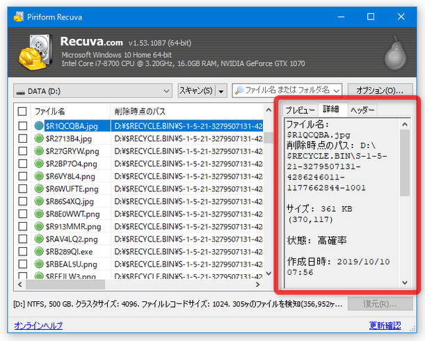This screenshot has height=341, width=425.
Task: Open オプション(O)... settings
Action: (380, 90)
